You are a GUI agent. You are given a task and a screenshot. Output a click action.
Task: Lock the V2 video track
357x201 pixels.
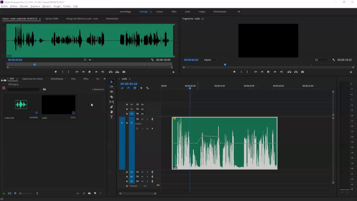tap(127, 109)
